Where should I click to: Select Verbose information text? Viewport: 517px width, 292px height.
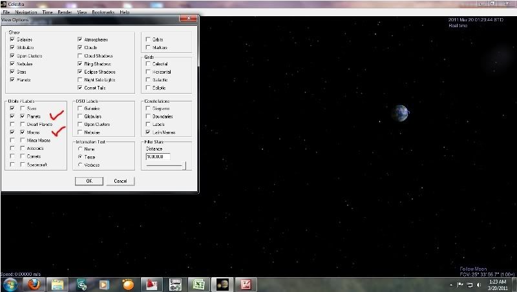click(79, 165)
